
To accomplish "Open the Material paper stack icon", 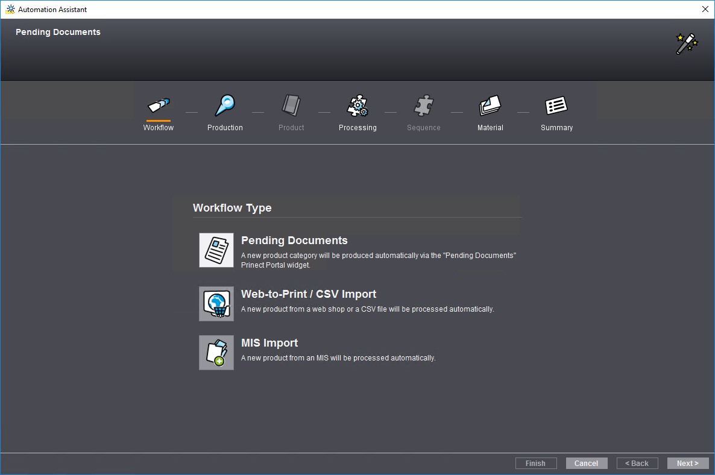I will (x=490, y=106).
